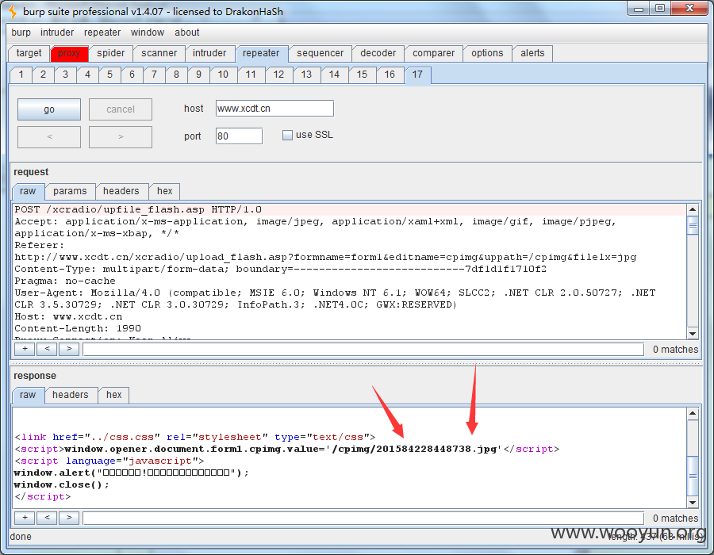The image size is (714, 555).
Task: Find previous match in response search
Action: click(x=47, y=518)
